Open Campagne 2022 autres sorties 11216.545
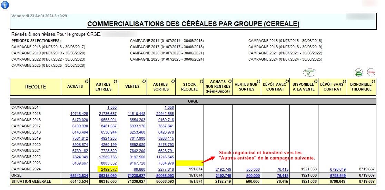 click(165, 157)
